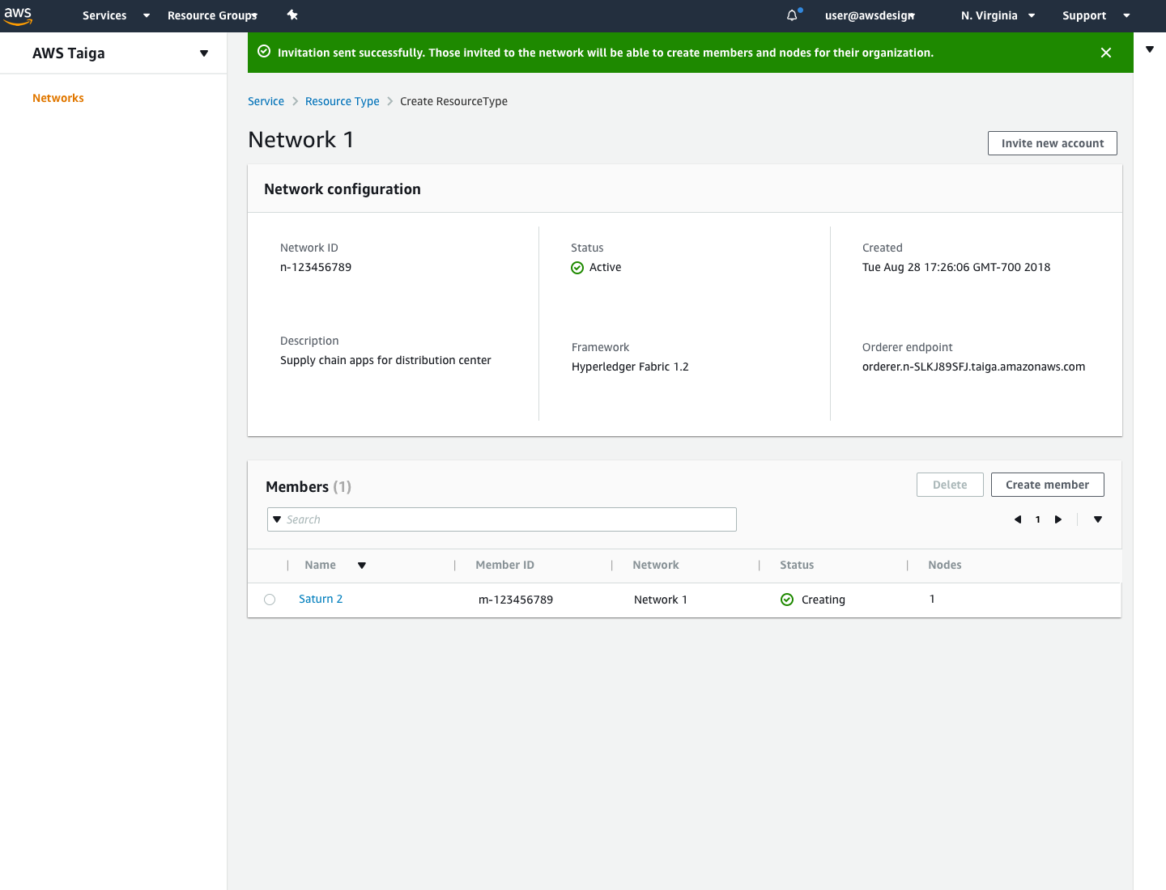
Task: Expand the Services dropdown arrow
Action: point(147,15)
